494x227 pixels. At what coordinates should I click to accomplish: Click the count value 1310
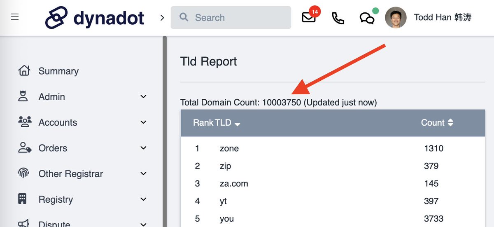[434, 148]
